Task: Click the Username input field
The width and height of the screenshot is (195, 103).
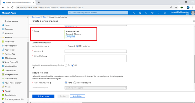Action: pos(96,51)
